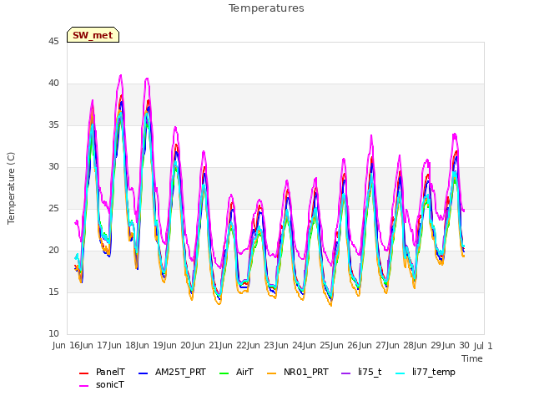Image resolution: width=534 pixels, height=401 pixels.
Task: Click the 20Jun x-axis tick label
Action: coord(193,346)
